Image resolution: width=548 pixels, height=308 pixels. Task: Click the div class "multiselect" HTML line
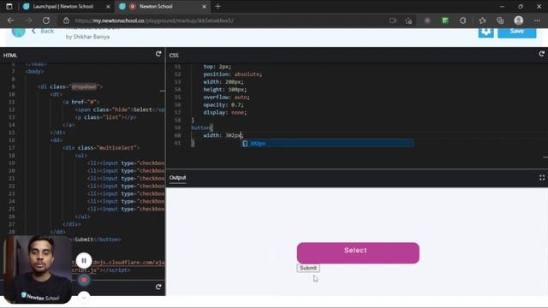pyautogui.click(x=101, y=148)
